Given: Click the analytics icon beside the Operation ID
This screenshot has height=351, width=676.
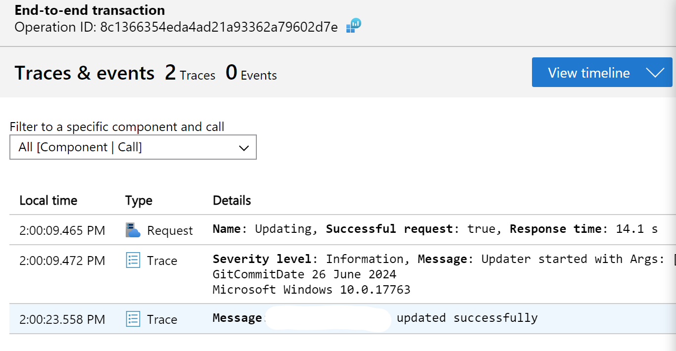Looking at the screenshot, I should (x=353, y=25).
